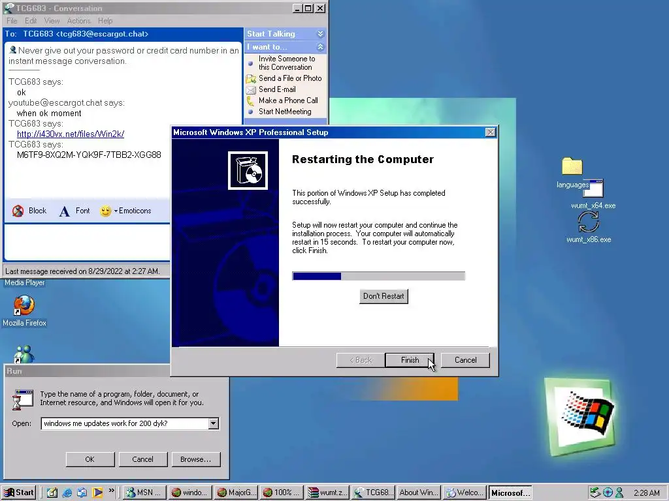Click the Make a Phone Call icon

pos(250,100)
